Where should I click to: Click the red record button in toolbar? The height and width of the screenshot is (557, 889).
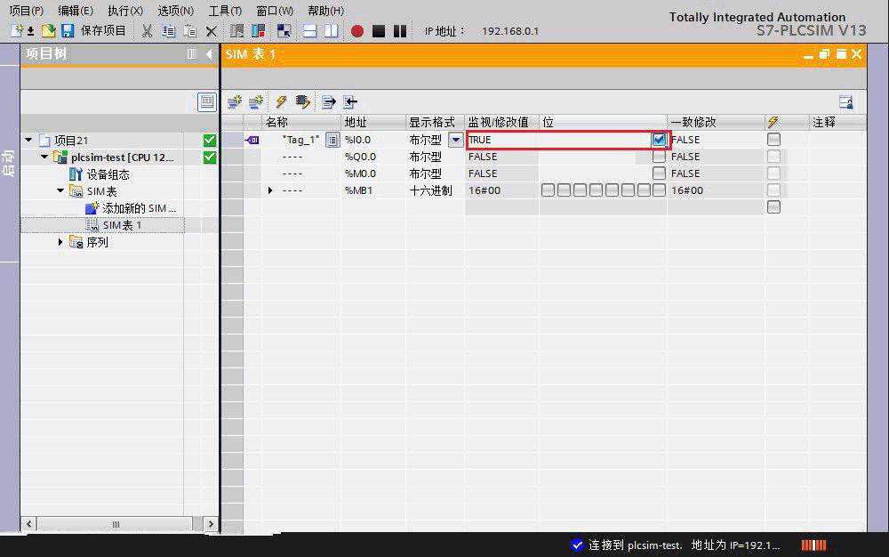[357, 31]
